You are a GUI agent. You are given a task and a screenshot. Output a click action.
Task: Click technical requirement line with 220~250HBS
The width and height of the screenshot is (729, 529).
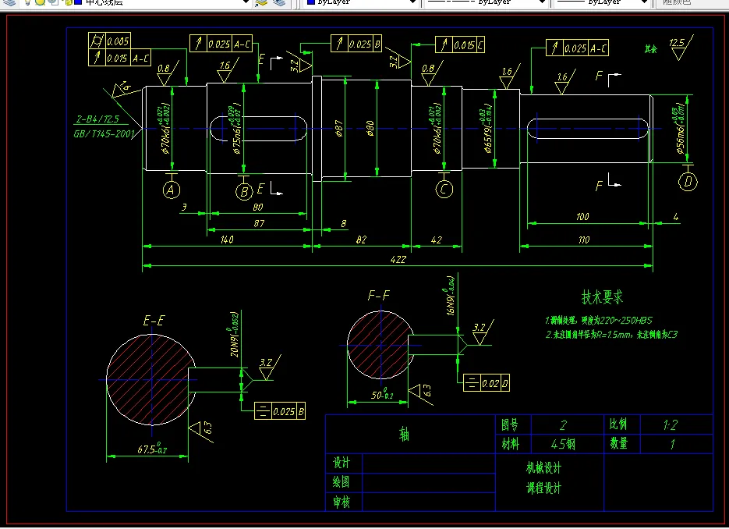pyautogui.click(x=599, y=320)
